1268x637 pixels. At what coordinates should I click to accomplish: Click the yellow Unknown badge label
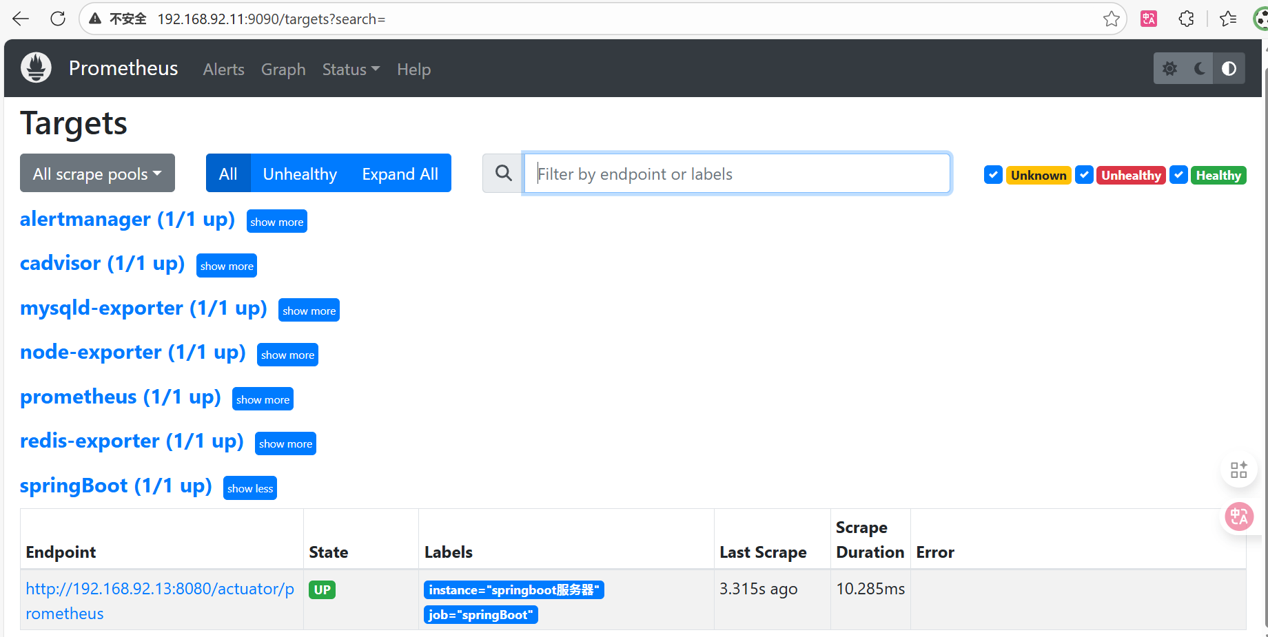(x=1039, y=175)
